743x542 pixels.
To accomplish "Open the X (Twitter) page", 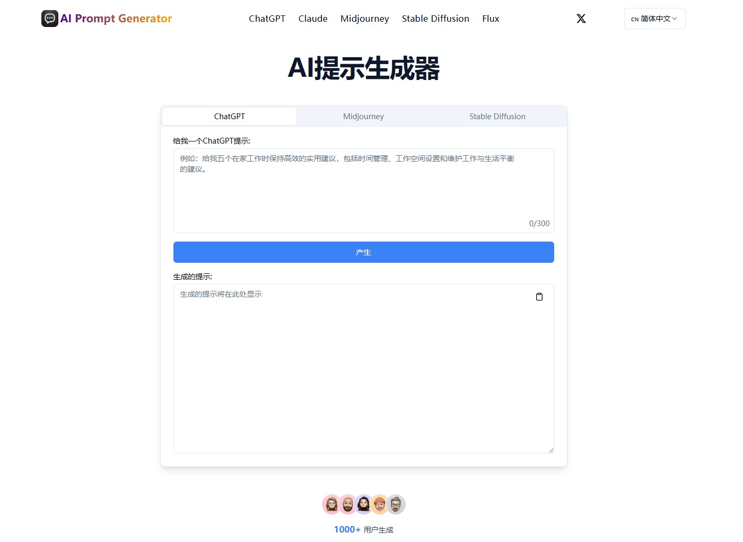I will point(581,18).
